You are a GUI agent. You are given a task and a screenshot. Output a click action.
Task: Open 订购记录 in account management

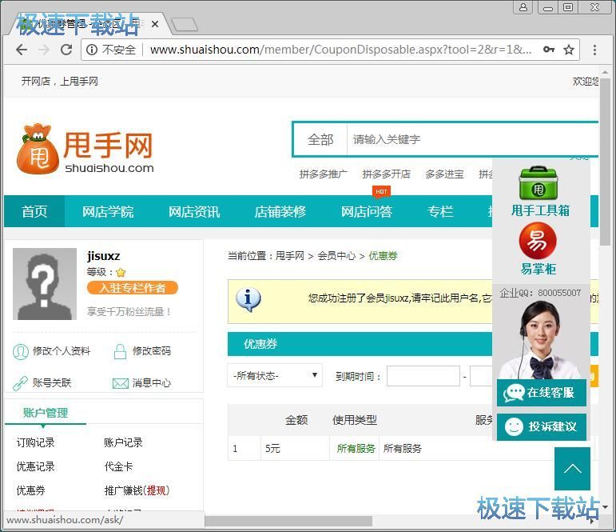(x=36, y=442)
